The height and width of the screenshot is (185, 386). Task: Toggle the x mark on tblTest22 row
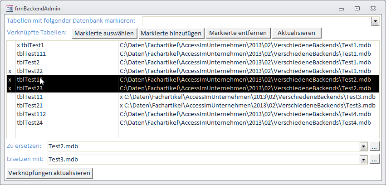coord(10,71)
